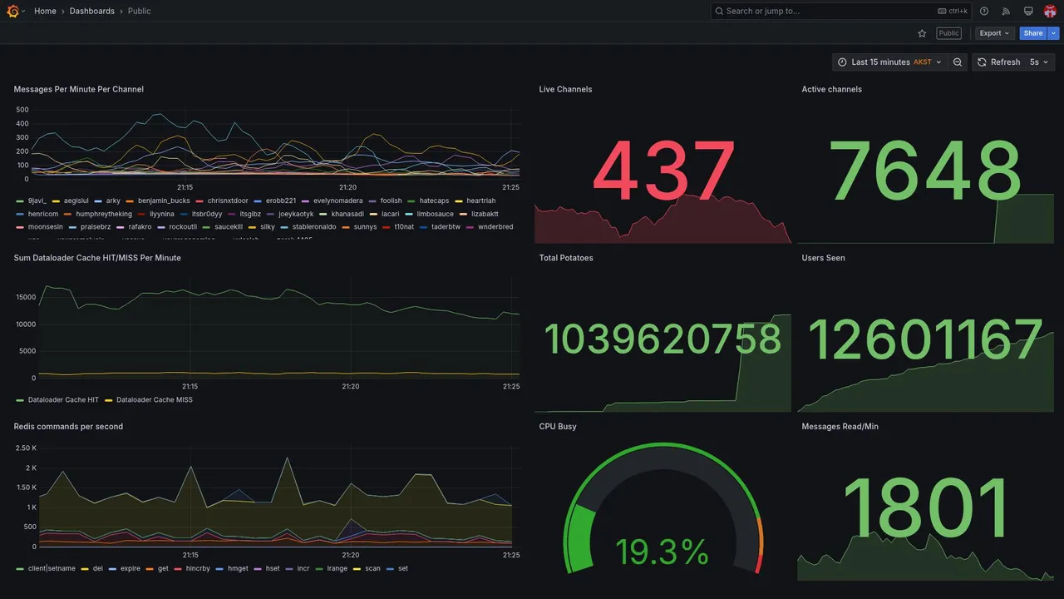Click the Public badge label
The height and width of the screenshot is (599, 1064).
pyautogui.click(x=948, y=33)
